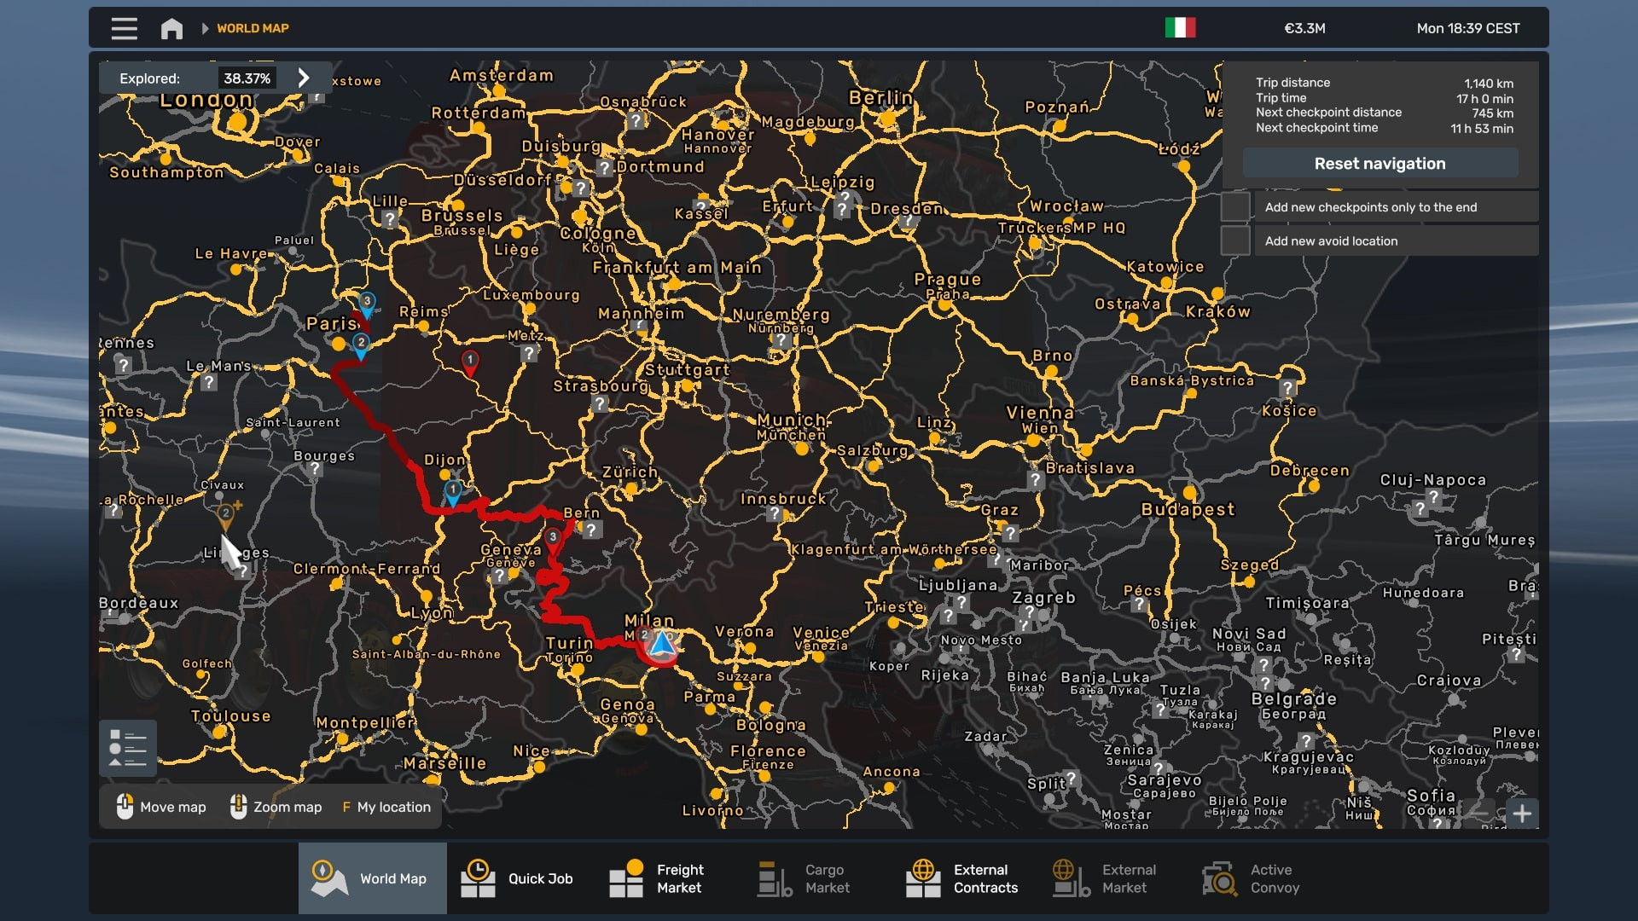
Task: Click the Prague city label
Action: click(948, 279)
